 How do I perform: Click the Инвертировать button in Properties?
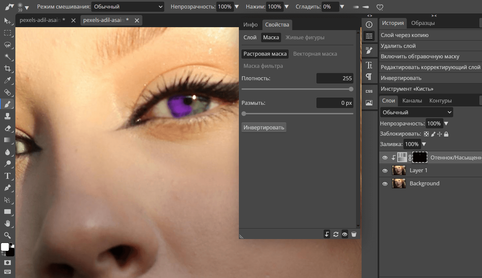(x=264, y=127)
